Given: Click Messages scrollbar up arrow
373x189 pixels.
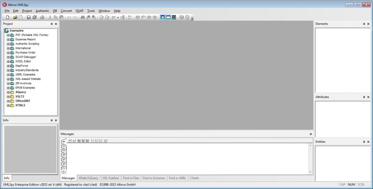Looking at the screenshot, I should tap(310, 146).
